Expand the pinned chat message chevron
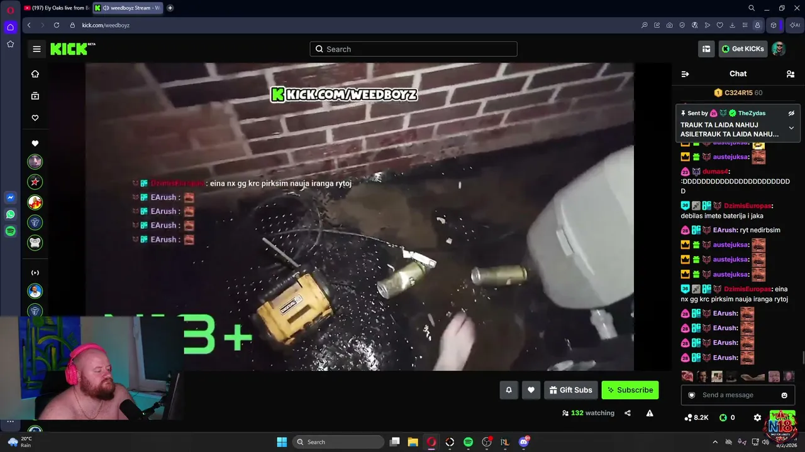 [x=791, y=128]
